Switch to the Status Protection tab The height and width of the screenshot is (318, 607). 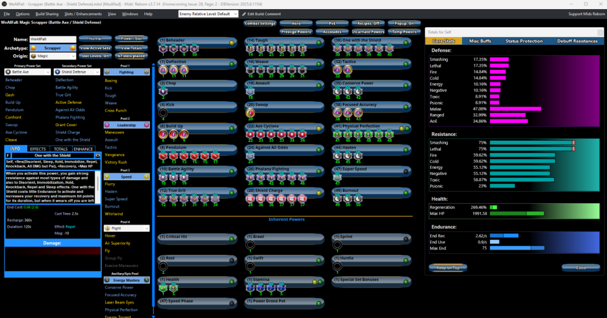[x=524, y=41]
